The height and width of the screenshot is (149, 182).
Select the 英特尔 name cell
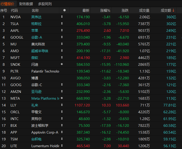pyautogui.click(x=36, y=119)
